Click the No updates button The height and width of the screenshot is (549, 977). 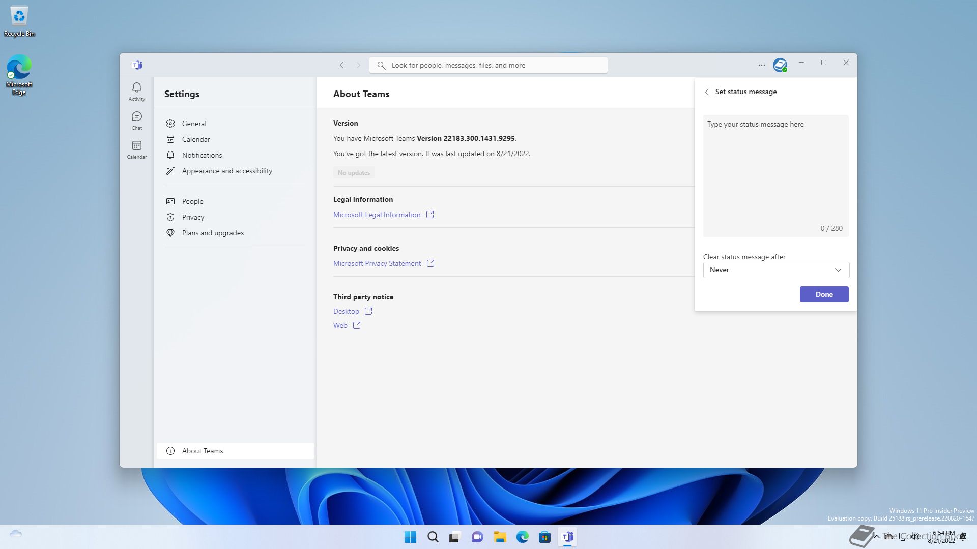point(354,173)
